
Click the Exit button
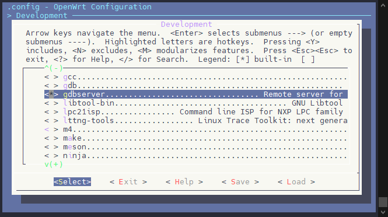click(128, 182)
